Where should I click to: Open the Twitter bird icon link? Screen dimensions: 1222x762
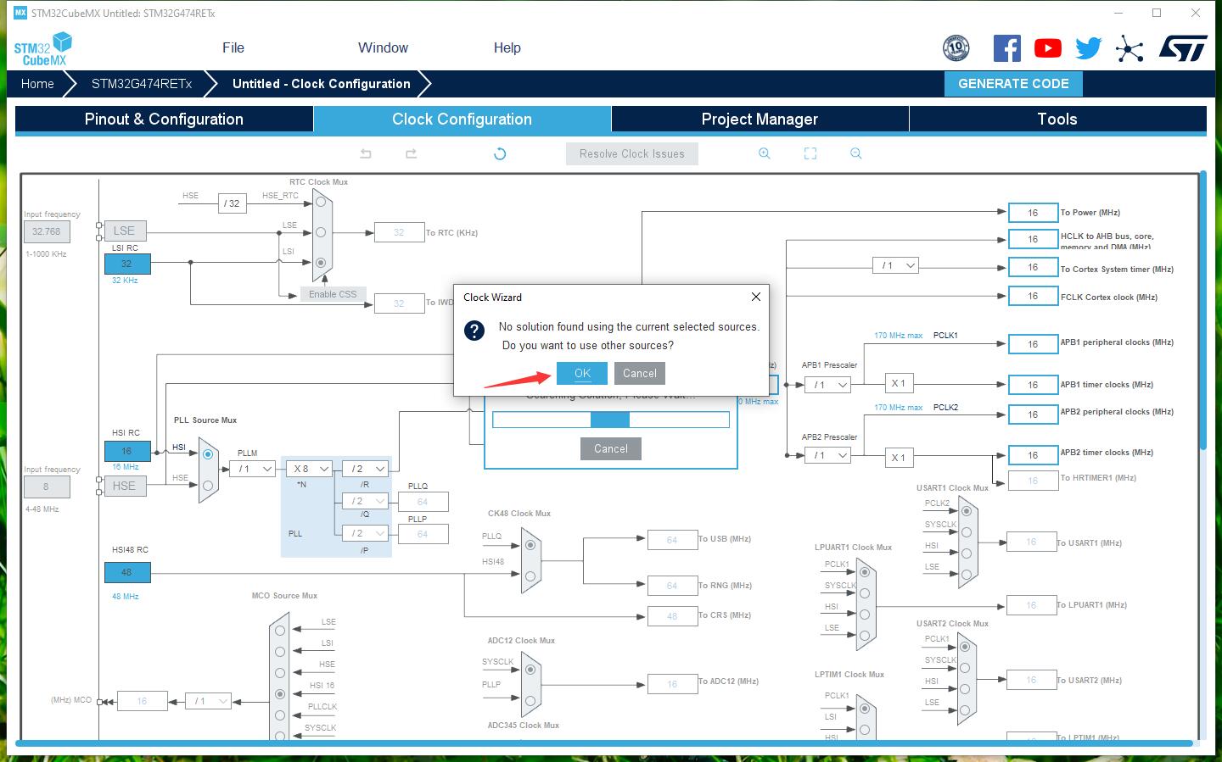pos(1088,48)
